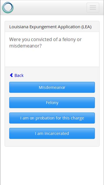
Task: Return to the previous question with Back
Action: [x=17, y=75]
